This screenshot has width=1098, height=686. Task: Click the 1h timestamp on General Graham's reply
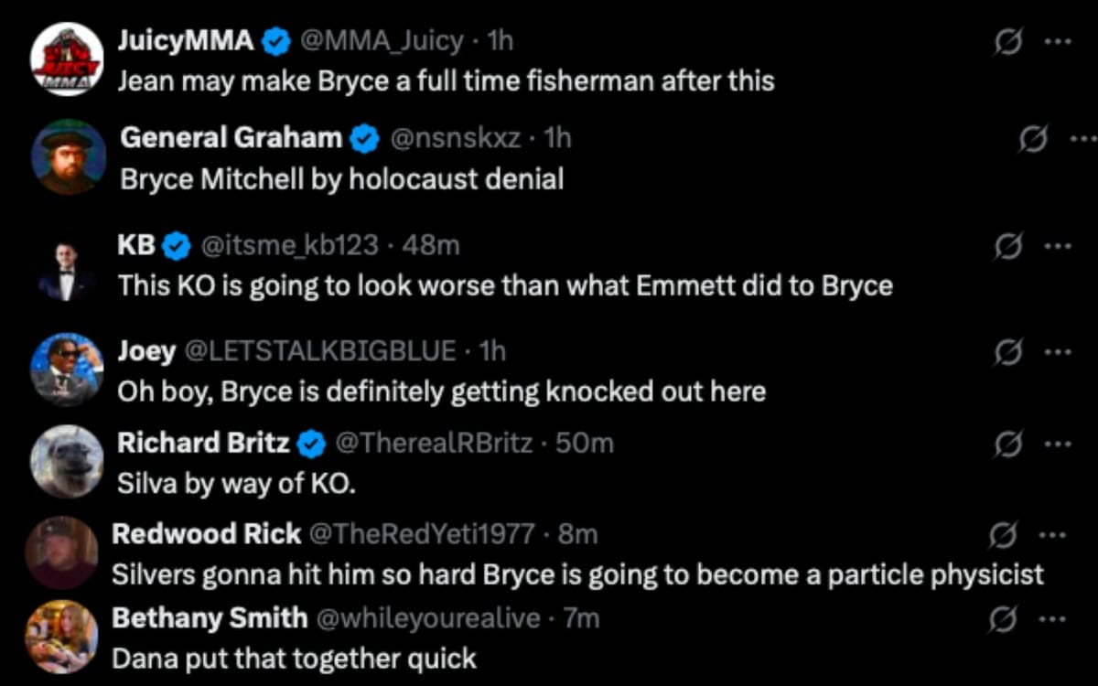point(558,137)
